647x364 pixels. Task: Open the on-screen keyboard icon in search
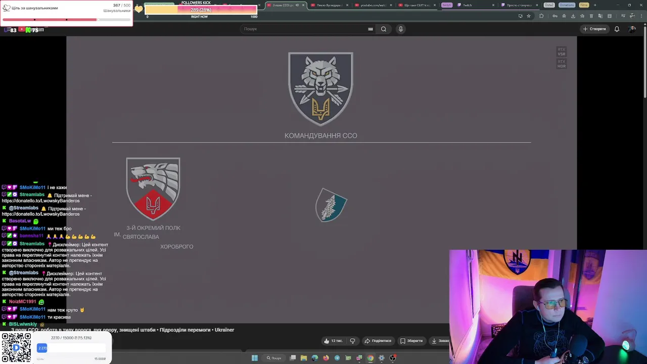click(371, 29)
